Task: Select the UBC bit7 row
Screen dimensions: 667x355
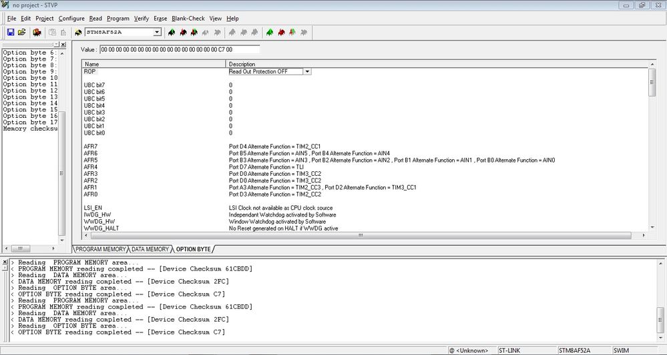Action: [94, 85]
